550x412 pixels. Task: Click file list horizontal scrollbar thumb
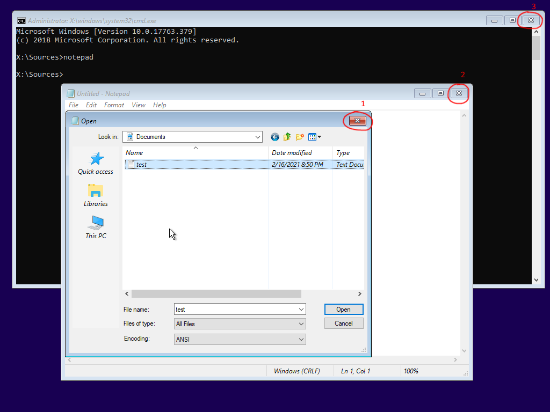pyautogui.click(x=216, y=293)
